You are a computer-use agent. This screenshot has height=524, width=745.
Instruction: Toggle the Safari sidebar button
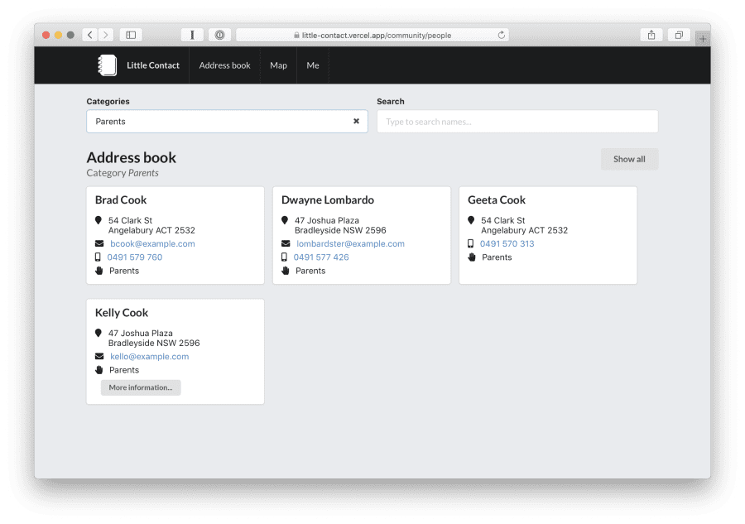[x=131, y=35]
